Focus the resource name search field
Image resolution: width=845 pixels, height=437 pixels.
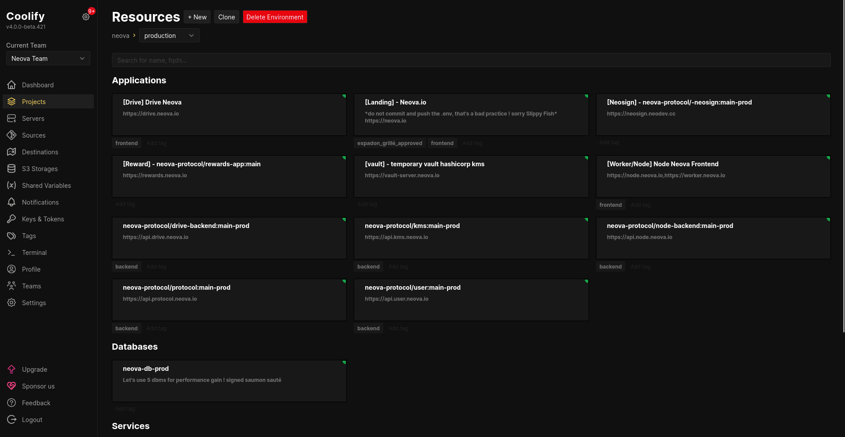pyautogui.click(x=471, y=60)
